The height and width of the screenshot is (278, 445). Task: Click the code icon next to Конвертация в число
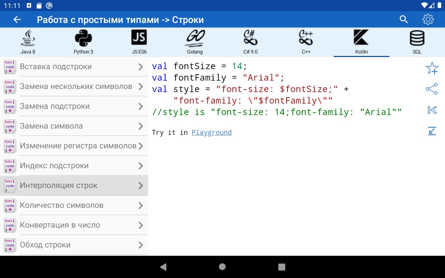pyautogui.click(x=10, y=225)
